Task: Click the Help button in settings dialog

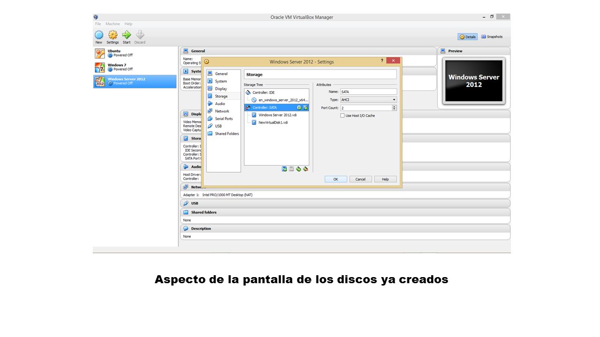Action: (385, 179)
